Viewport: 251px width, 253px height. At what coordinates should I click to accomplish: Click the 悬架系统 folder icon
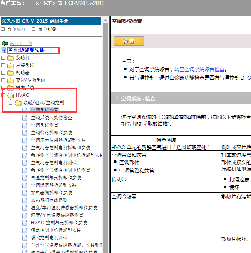(10, 65)
